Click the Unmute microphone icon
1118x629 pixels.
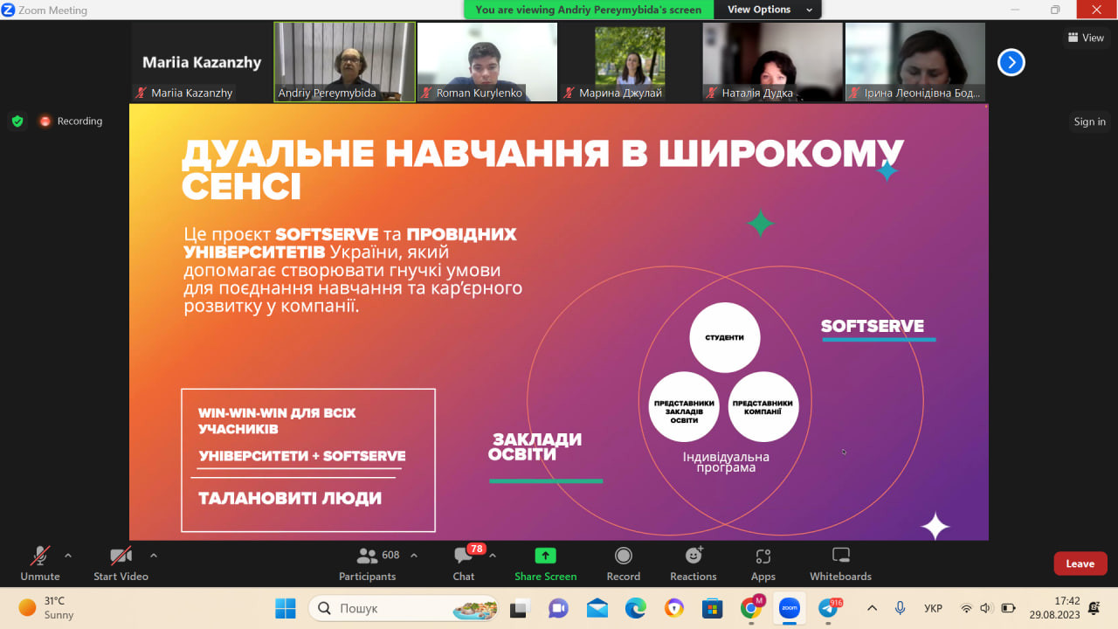40,556
